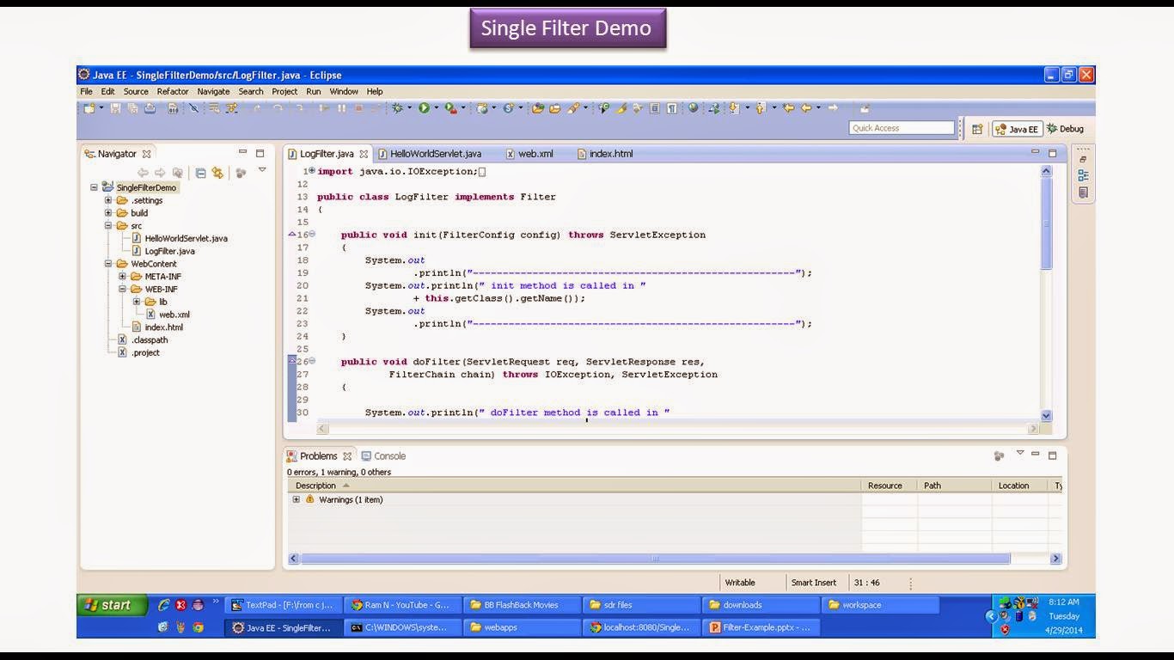Click the Print icon in the toolbar
The width and height of the screenshot is (1174, 660).
point(150,107)
